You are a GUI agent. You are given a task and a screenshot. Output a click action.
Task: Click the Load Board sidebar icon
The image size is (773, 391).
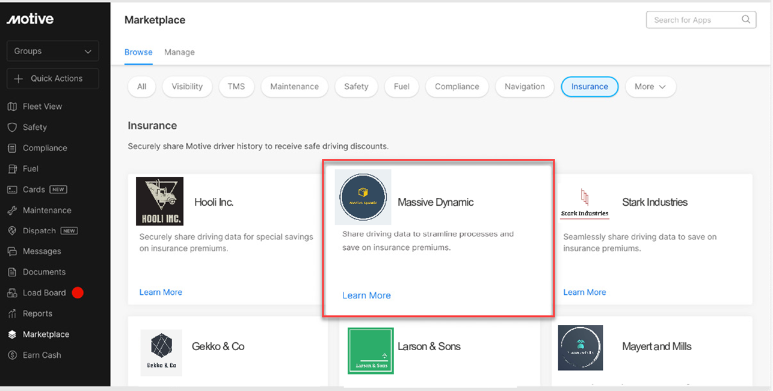12,293
